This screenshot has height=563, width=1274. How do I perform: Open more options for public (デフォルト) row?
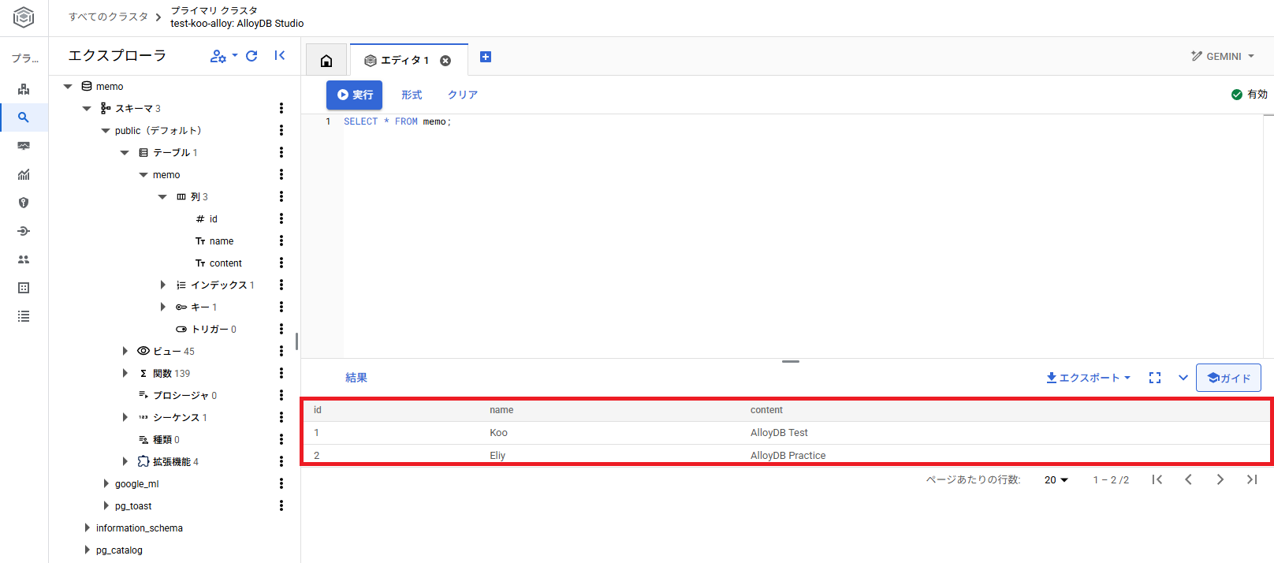pos(281,130)
